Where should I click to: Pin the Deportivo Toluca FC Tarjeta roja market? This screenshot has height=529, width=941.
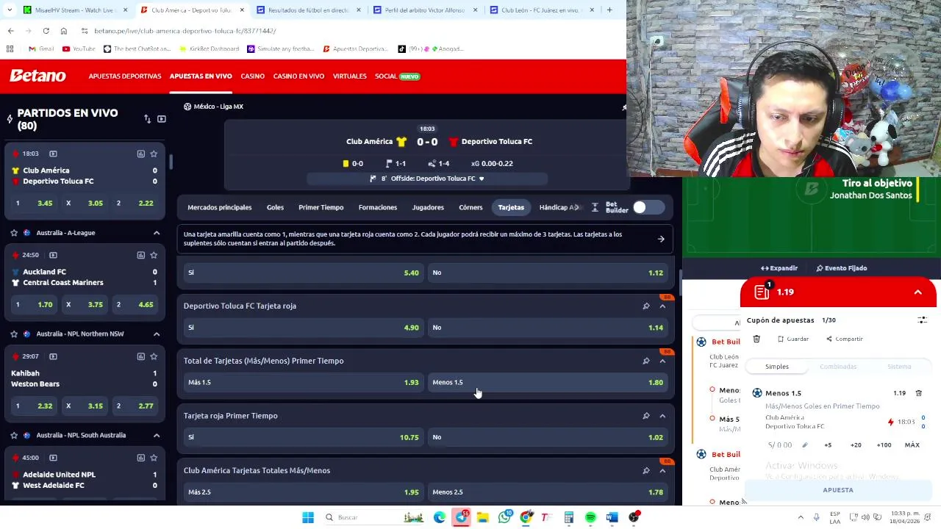click(646, 306)
